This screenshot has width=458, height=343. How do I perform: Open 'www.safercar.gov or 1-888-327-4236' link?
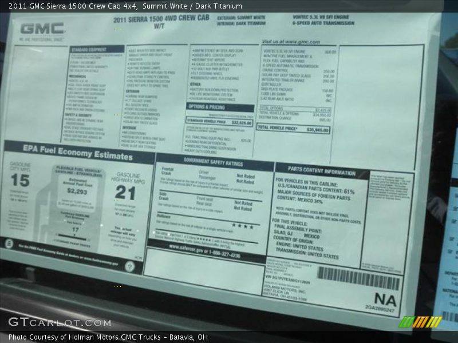tap(204, 252)
